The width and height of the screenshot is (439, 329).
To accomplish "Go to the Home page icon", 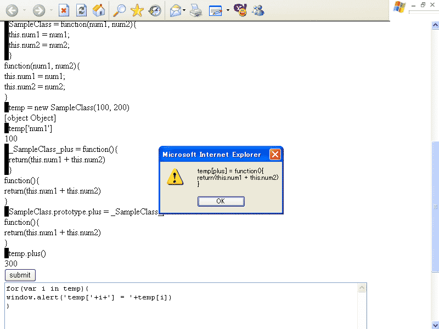I will pyautogui.click(x=99, y=10).
